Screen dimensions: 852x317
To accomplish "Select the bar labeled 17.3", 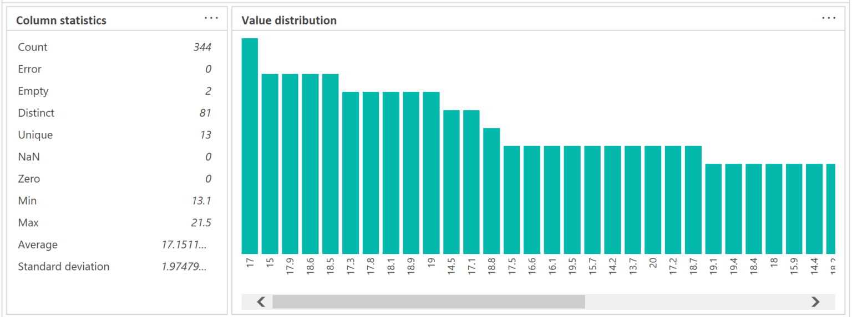I will 351,173.
